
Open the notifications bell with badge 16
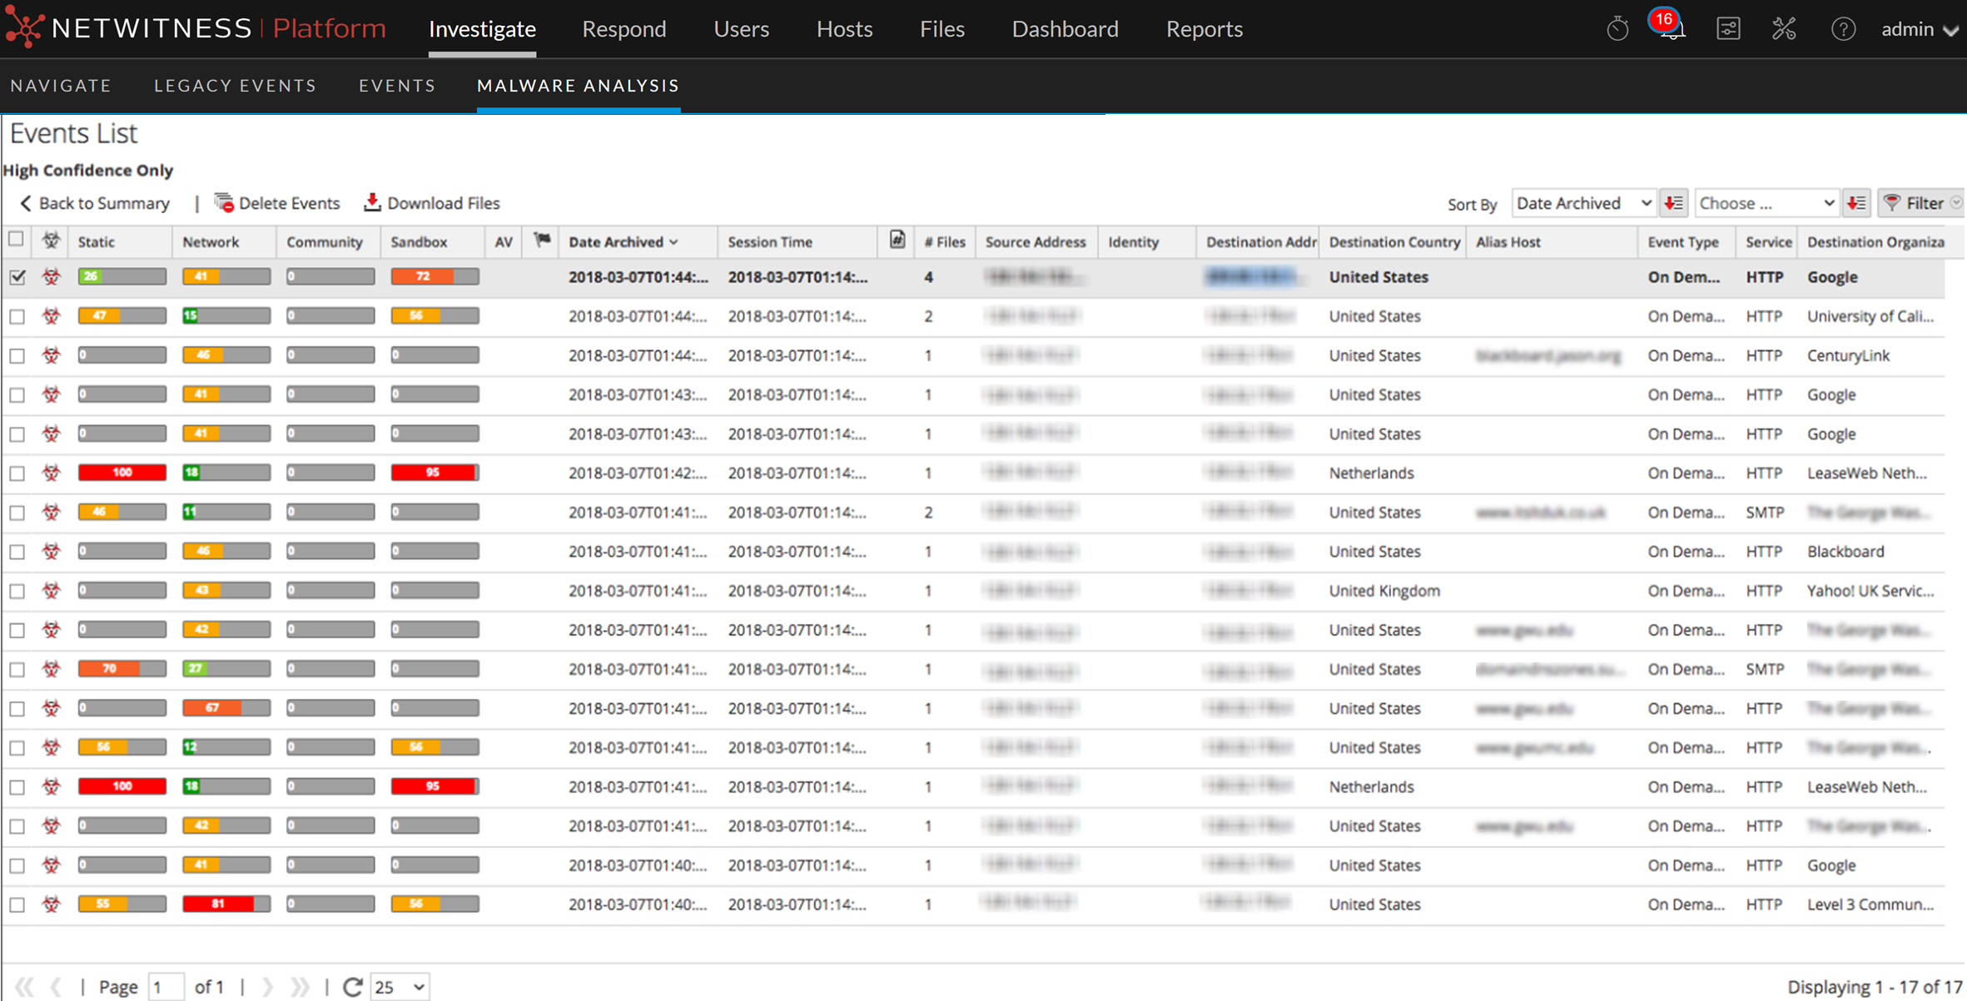click(x=1671, y=28)
